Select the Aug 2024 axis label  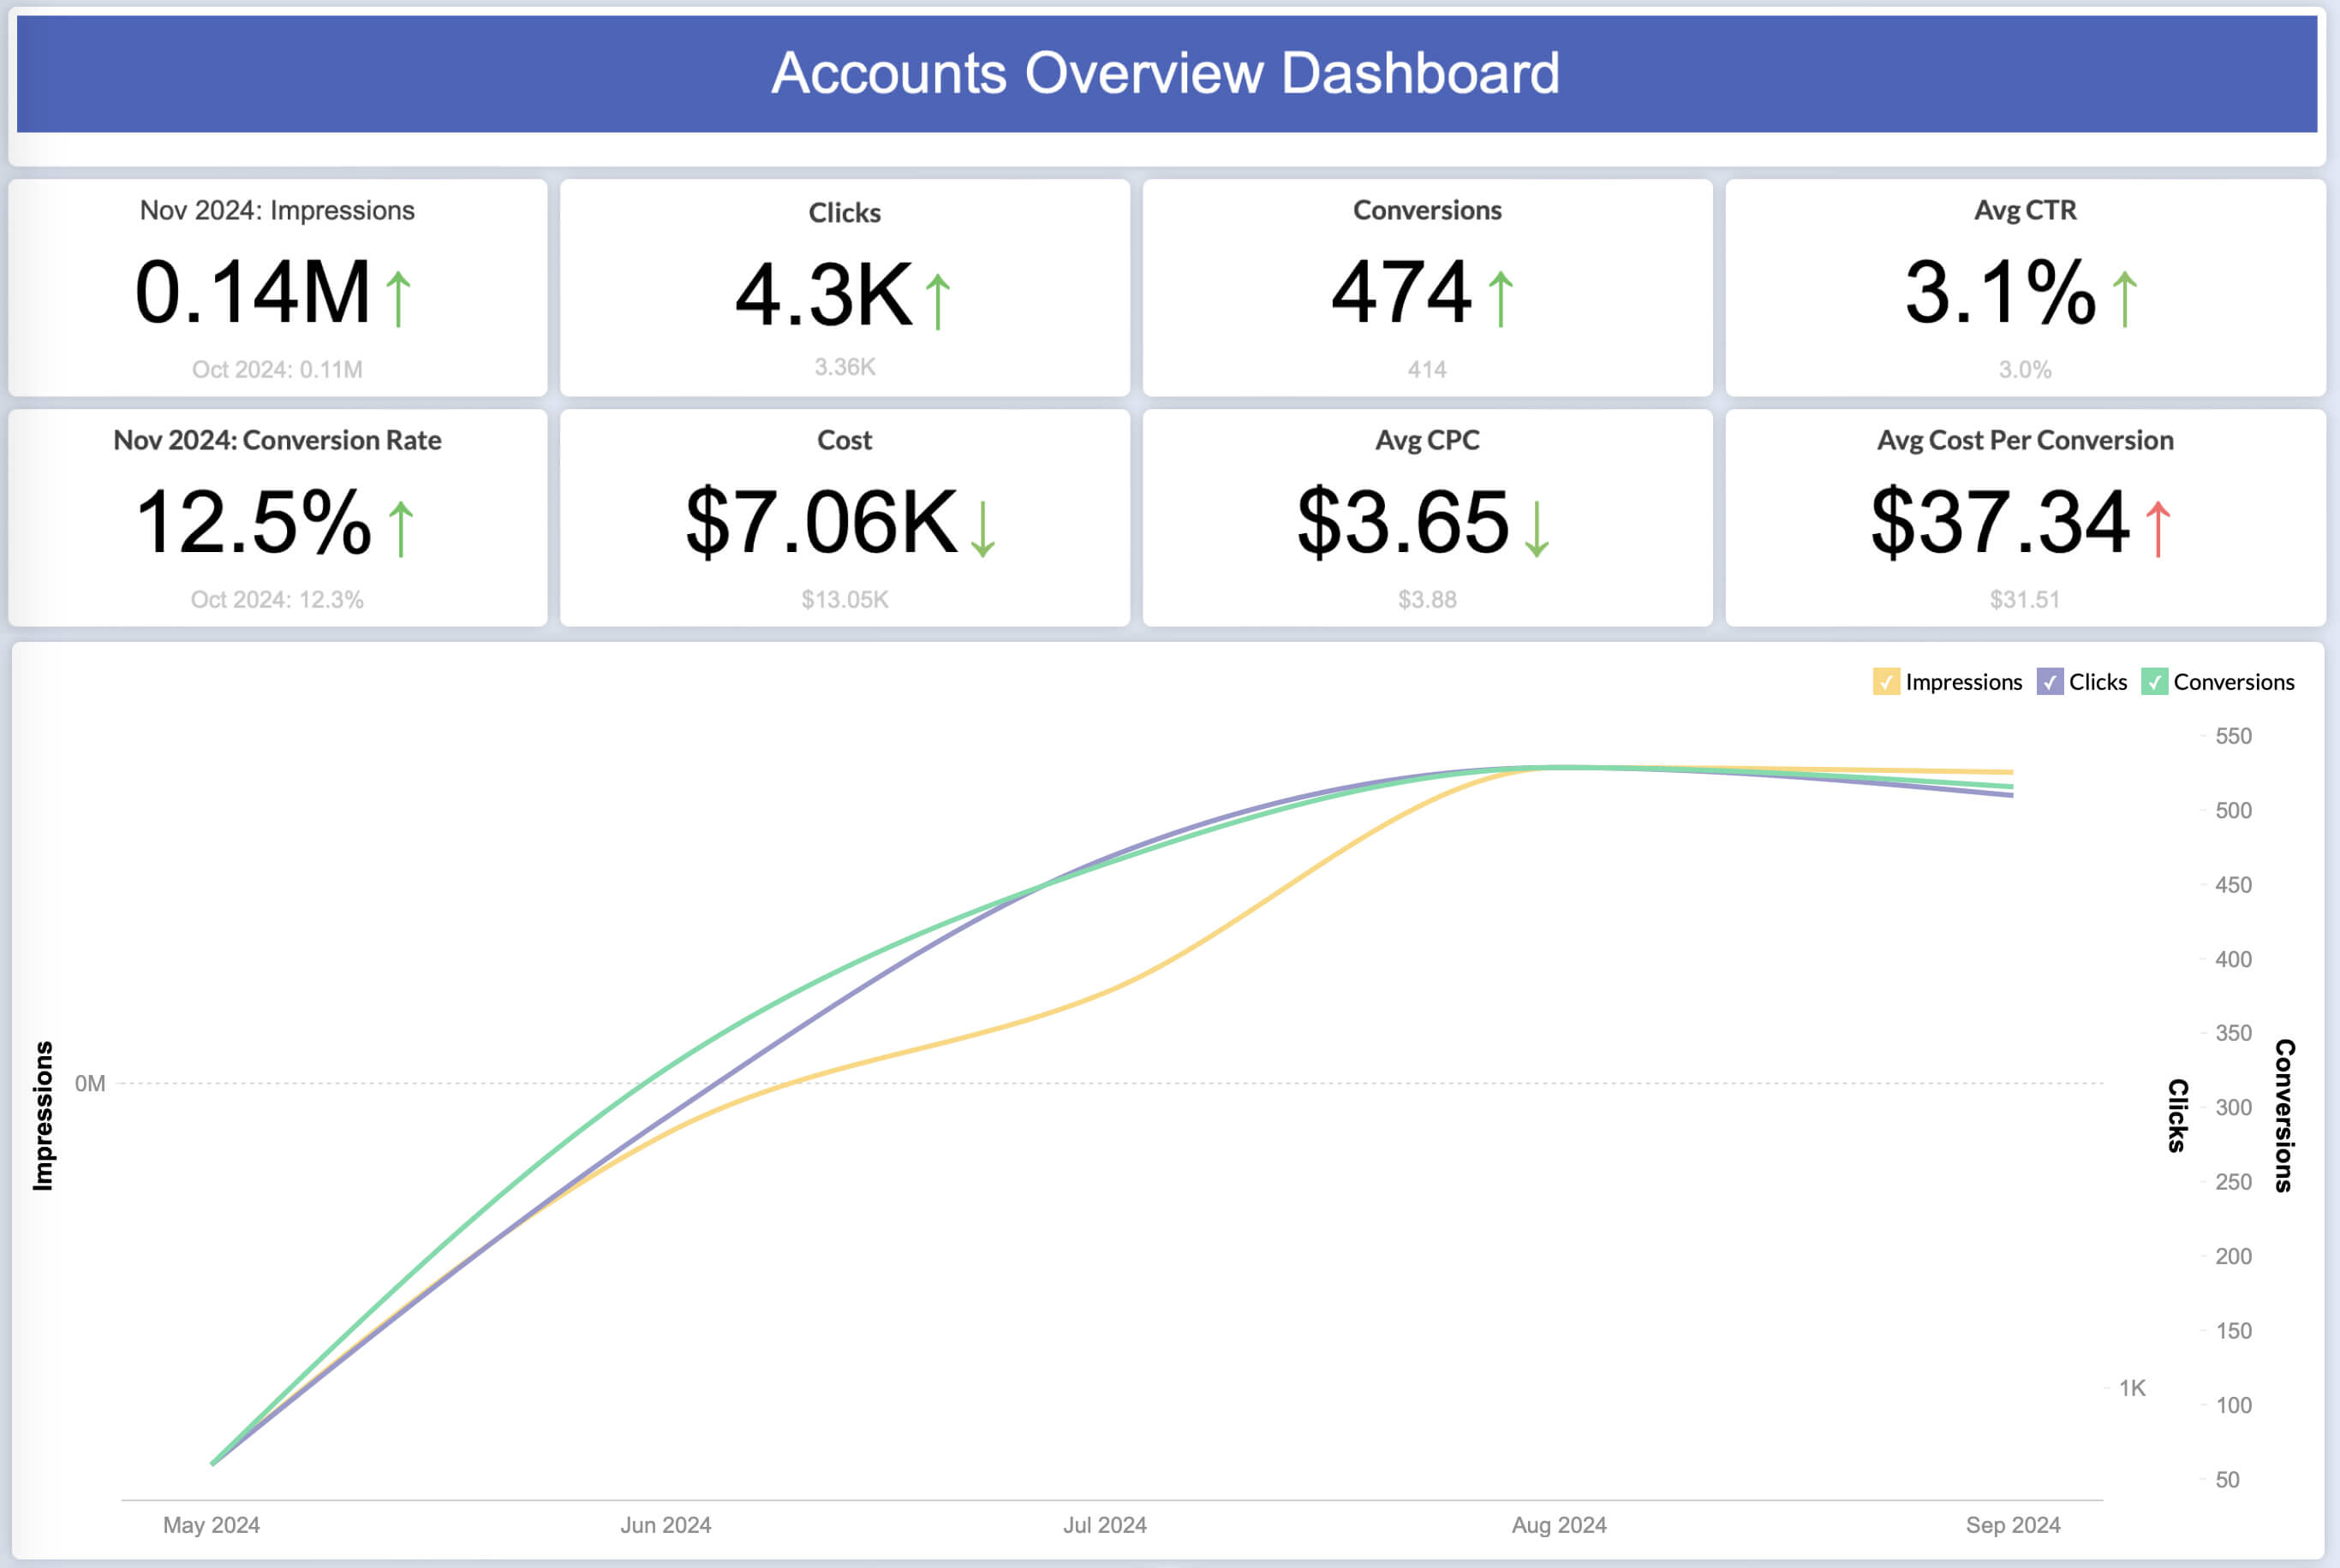pyautogui.click(x=1559, y=1525)
